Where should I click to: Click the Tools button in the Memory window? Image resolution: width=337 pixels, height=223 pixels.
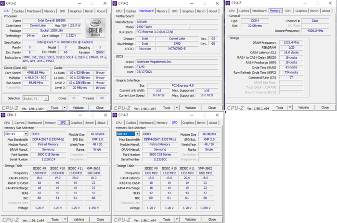(x=280, y=107)
